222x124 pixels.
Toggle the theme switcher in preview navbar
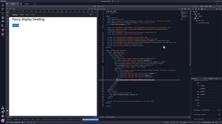pyautogui.click(x=91, y=14)
